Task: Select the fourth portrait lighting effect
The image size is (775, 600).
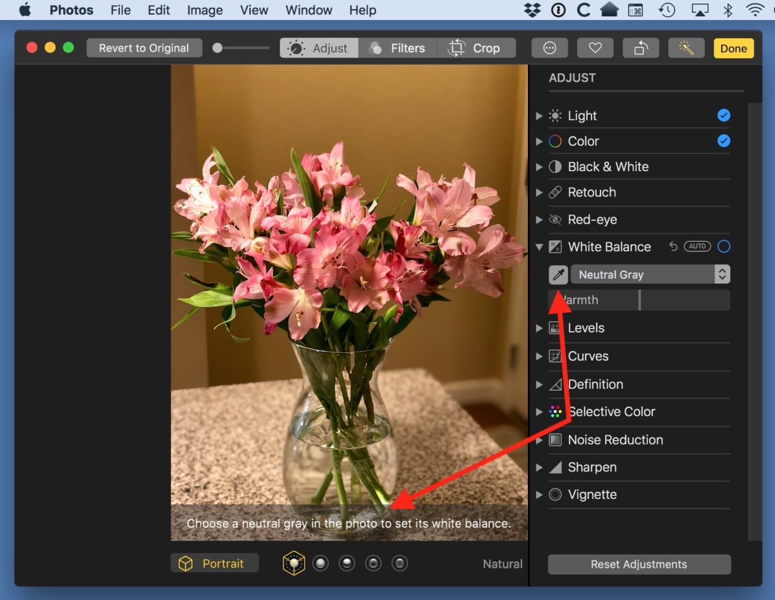Action: pyautogui.click(x=374, y=564)
